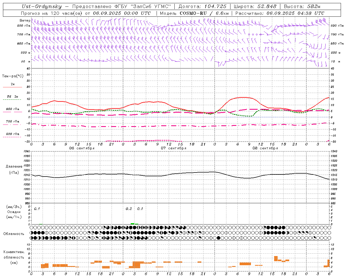
Task: Click the (гПа) unit under Давление
Action: click(14, 173)
